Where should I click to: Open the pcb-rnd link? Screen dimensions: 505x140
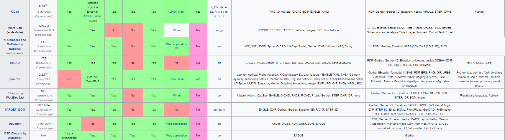(x=15, y=79)
